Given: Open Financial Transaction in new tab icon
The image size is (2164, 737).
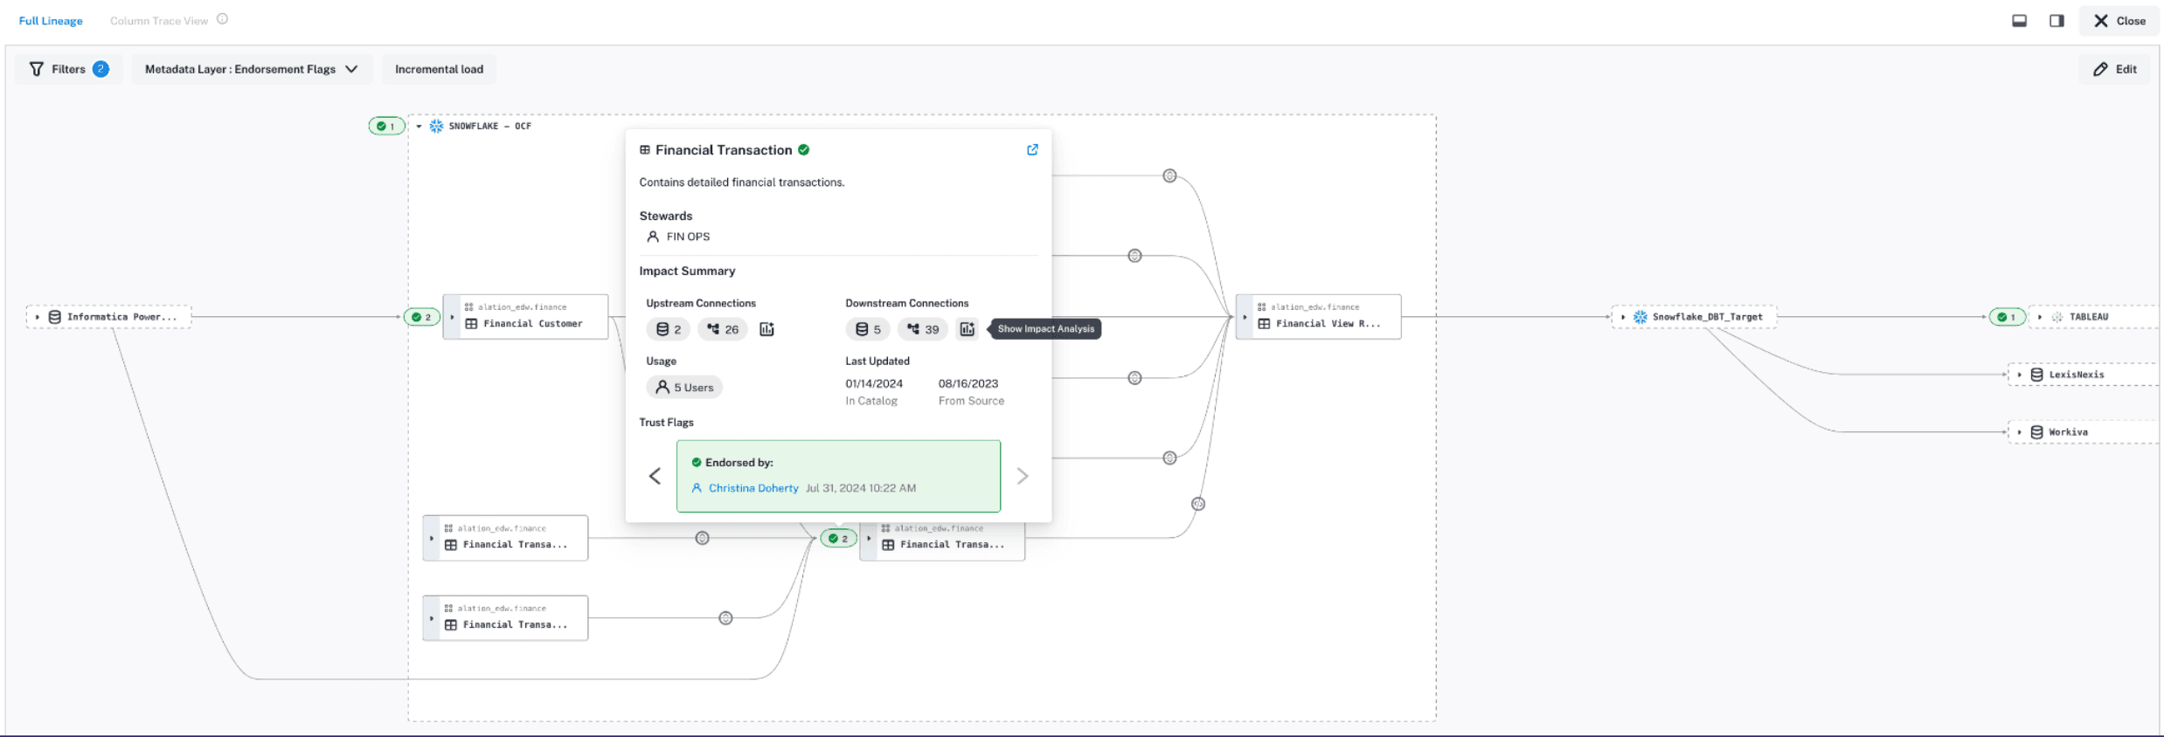Looking at the screenshot, I should [x=1032, y=150].
